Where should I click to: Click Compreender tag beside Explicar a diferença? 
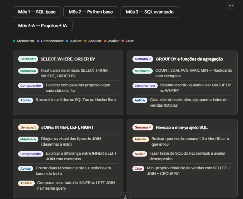(x=31, y=154)
